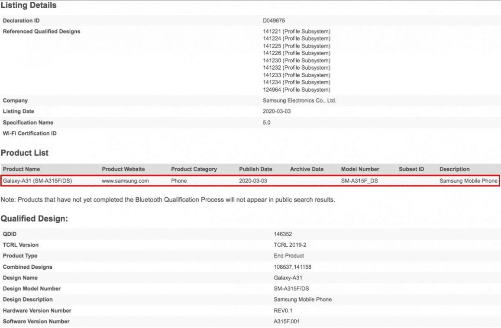Select design model number SM-A315F/DS
This screenshot has width=501, height=328.
click(x=291, y=288)
